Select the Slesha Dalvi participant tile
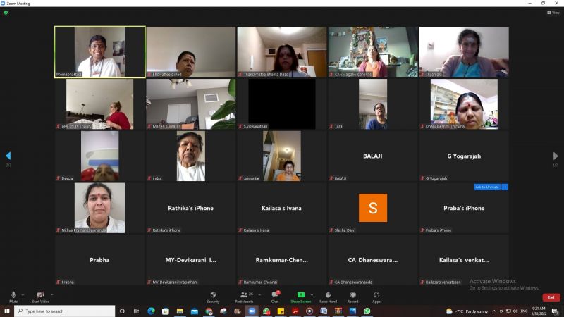 point(372,208)
